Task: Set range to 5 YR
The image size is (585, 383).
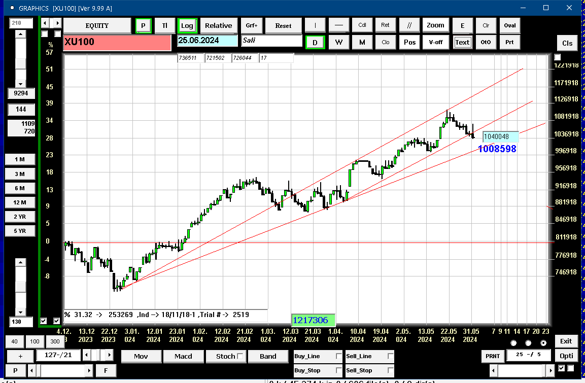Action: pos(20,231)
